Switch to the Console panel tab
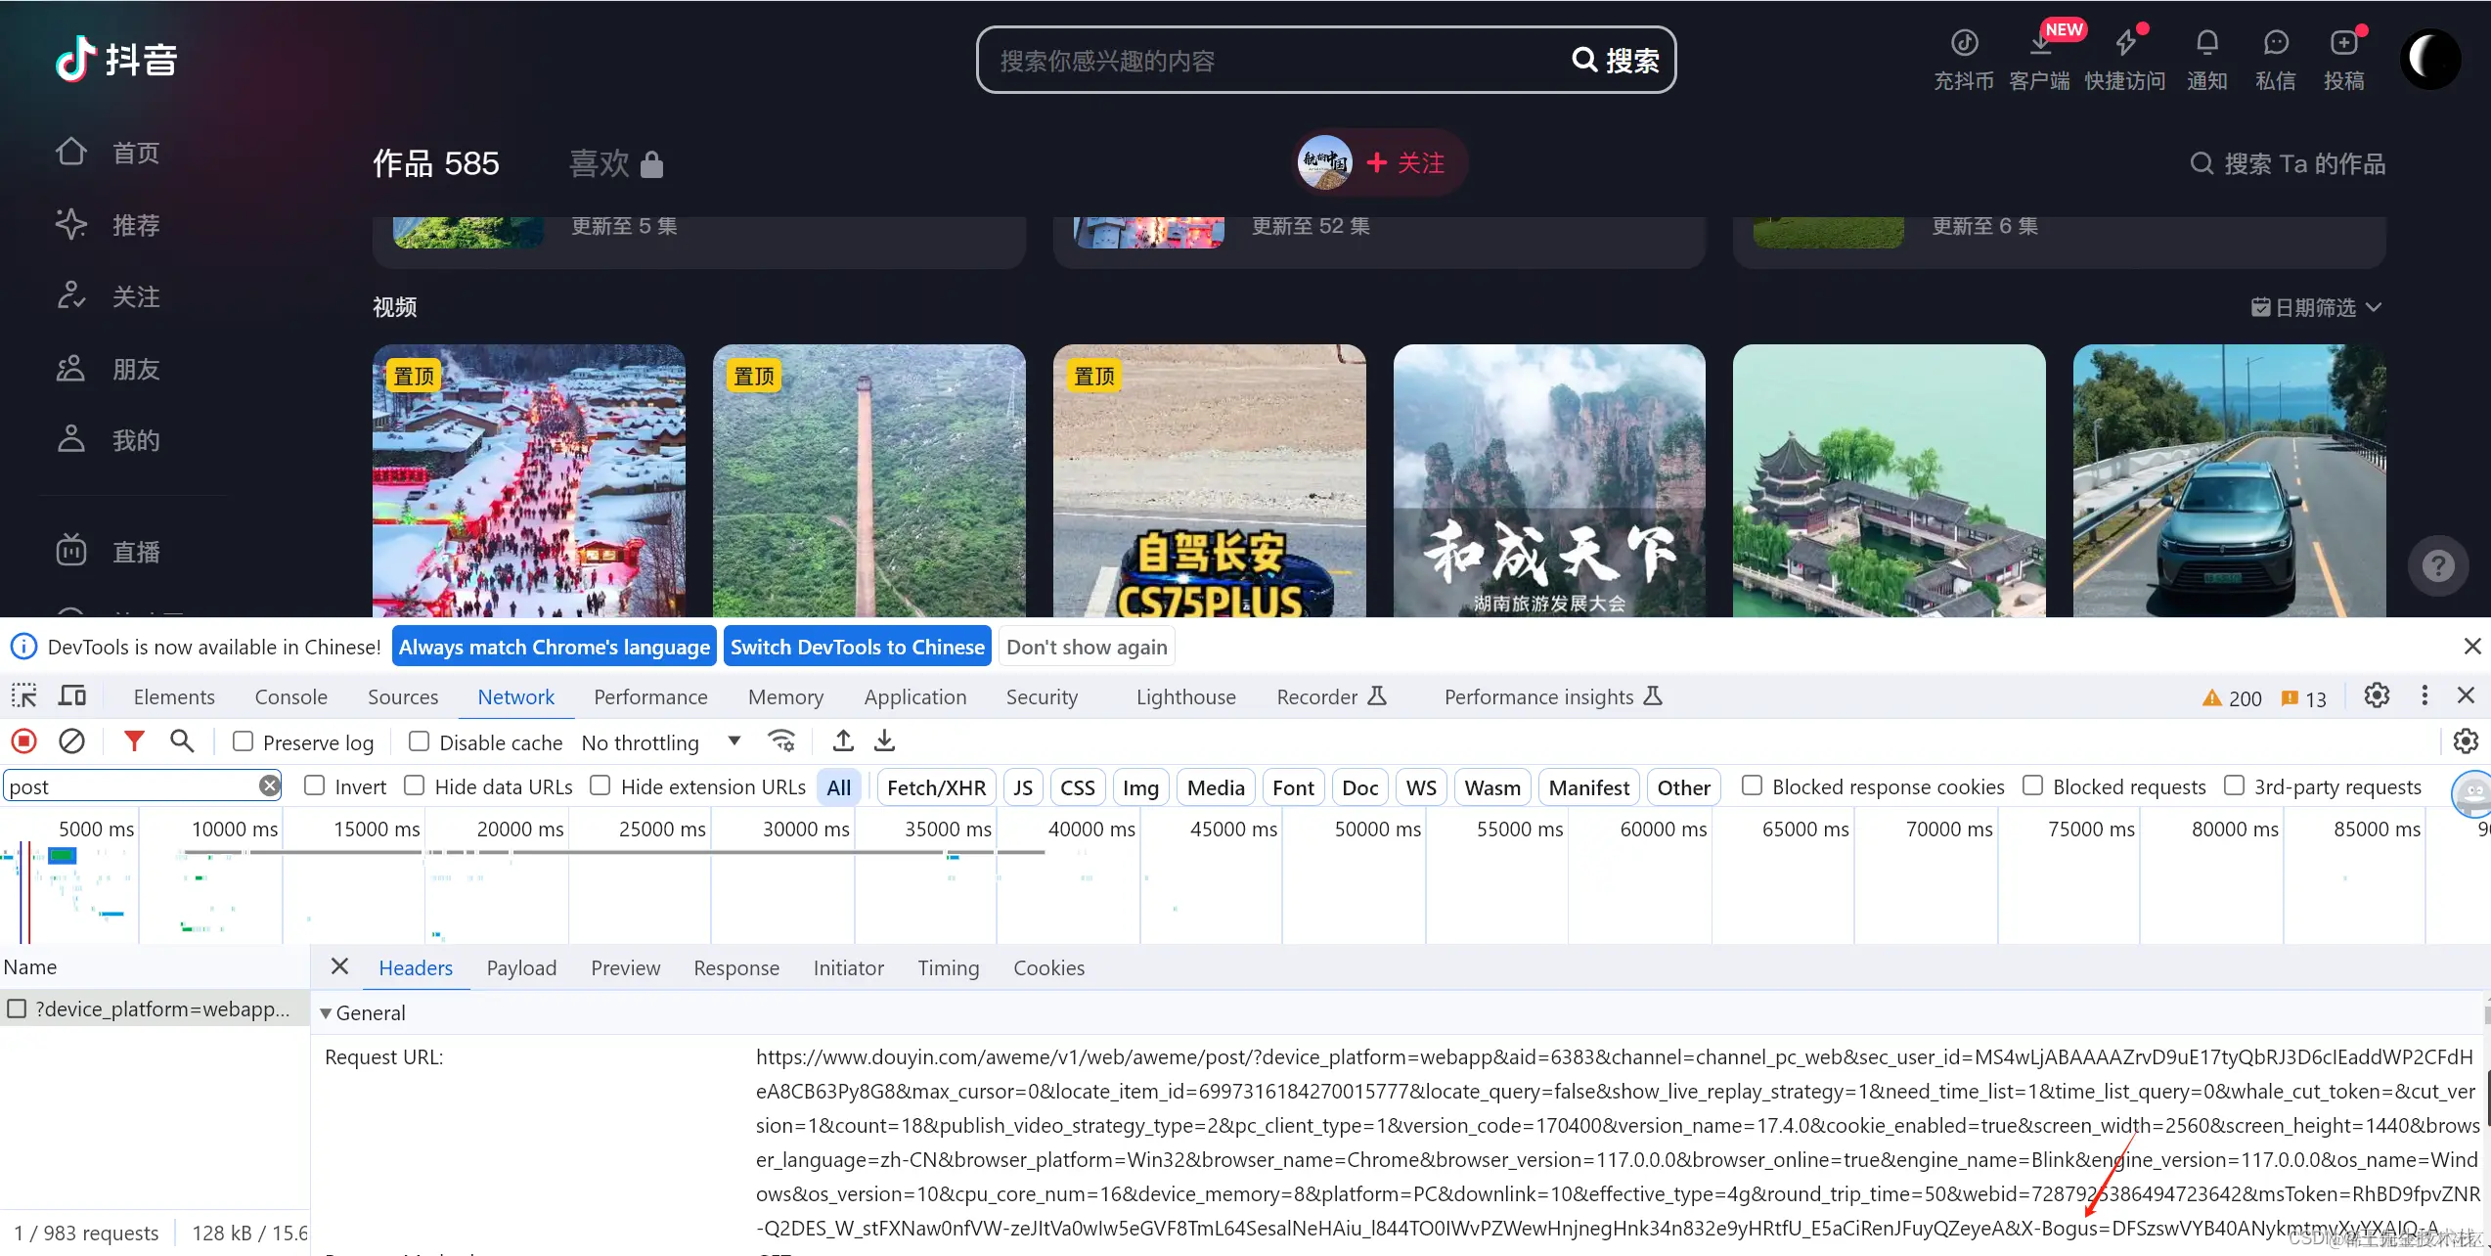Image resolution: width=2491 pixels, height=1256 pixels. [x=290, y=696]
